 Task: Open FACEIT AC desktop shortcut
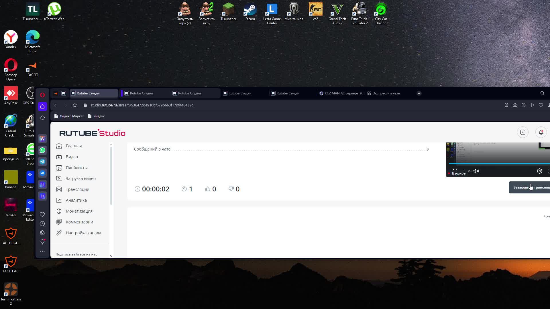pyautogui.click(x=11, y=264)
